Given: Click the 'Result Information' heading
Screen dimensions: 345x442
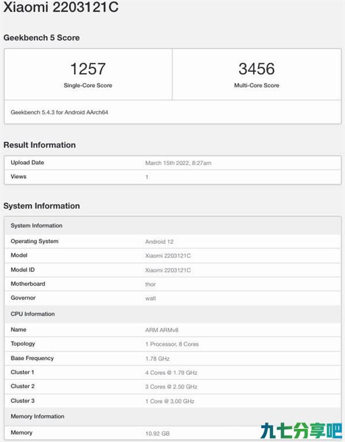Looking at the screenshot, I should click(40, 145).
